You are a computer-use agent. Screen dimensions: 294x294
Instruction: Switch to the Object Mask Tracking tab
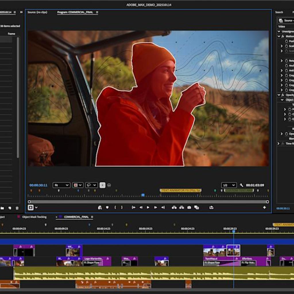click(x=34, y=217)
